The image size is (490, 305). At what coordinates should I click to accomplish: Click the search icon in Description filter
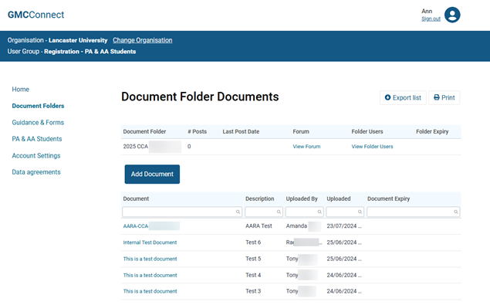point(279,212)
